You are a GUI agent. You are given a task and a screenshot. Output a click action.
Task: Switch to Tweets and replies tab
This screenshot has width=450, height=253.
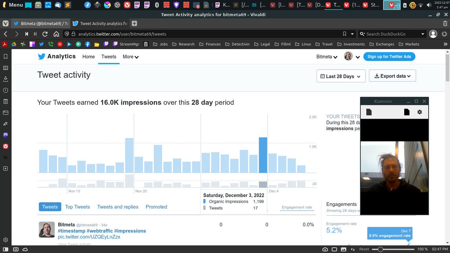coord(118,207)
